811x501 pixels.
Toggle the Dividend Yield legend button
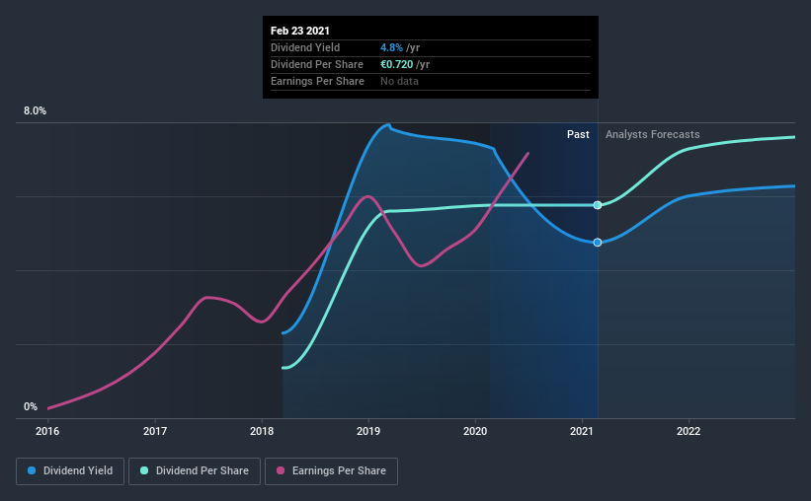70,471
